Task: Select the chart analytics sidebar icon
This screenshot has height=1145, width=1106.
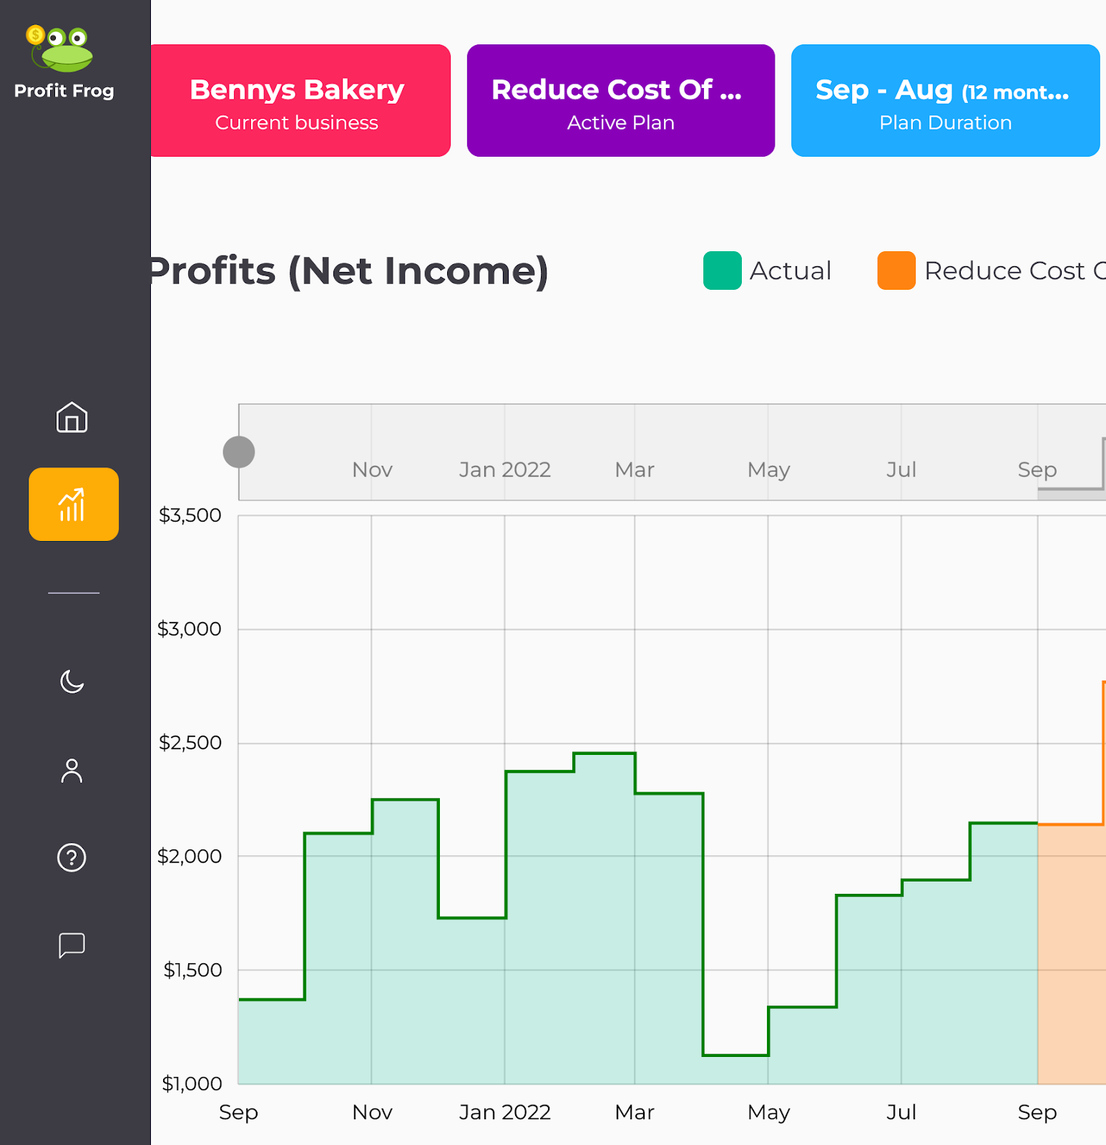Action: tap(74, 505)
